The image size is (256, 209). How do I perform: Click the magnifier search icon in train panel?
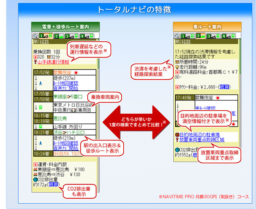(x=35, y=36)
